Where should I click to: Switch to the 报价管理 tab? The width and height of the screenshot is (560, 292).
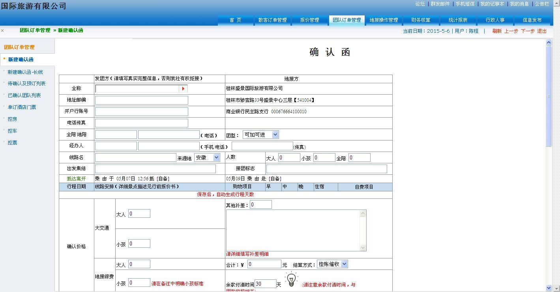(x=309, y=20)
